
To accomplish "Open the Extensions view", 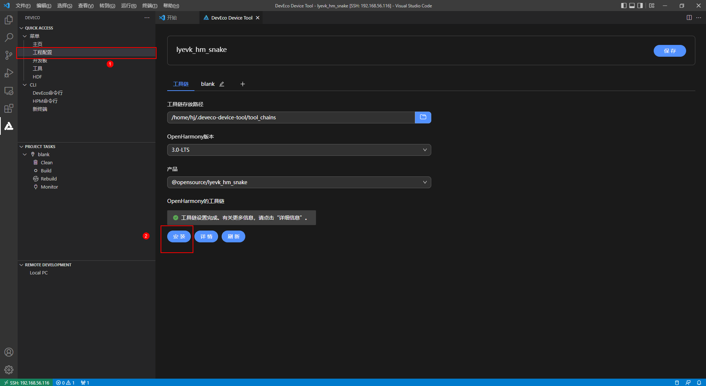I will pos(9,108).
